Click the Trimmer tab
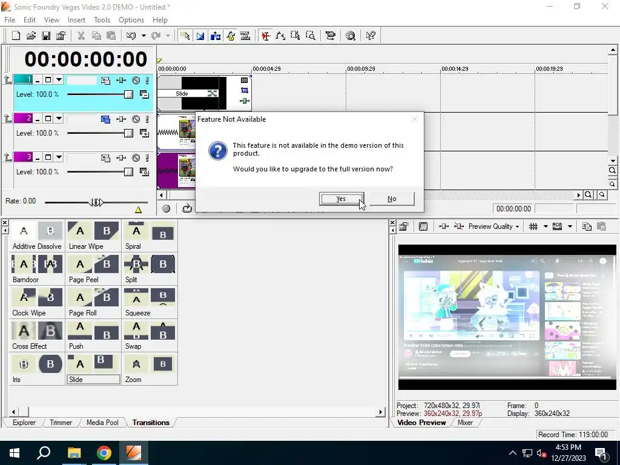The image size is (620, 465). (61, 423)
